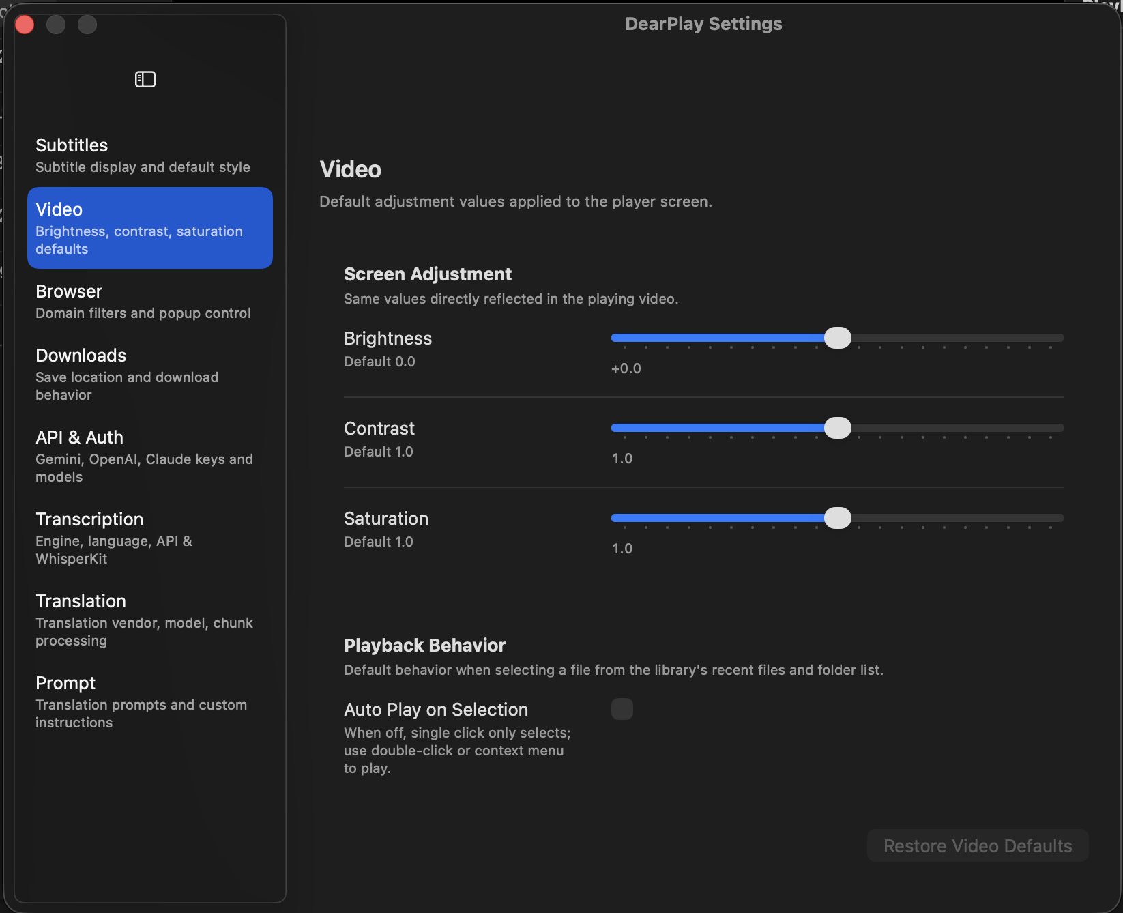This screenshot has height=913, width=1123.
Task: Open the Translation settings section
Action: (x=150, y=620)
